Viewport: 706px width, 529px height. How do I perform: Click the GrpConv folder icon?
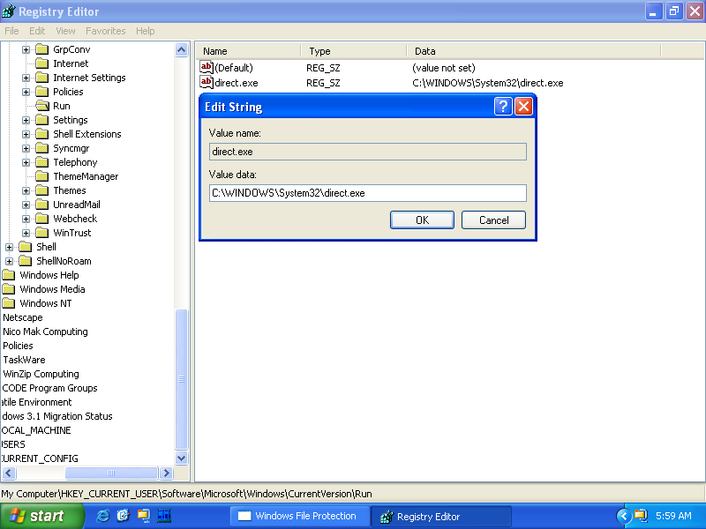[41, 49]
